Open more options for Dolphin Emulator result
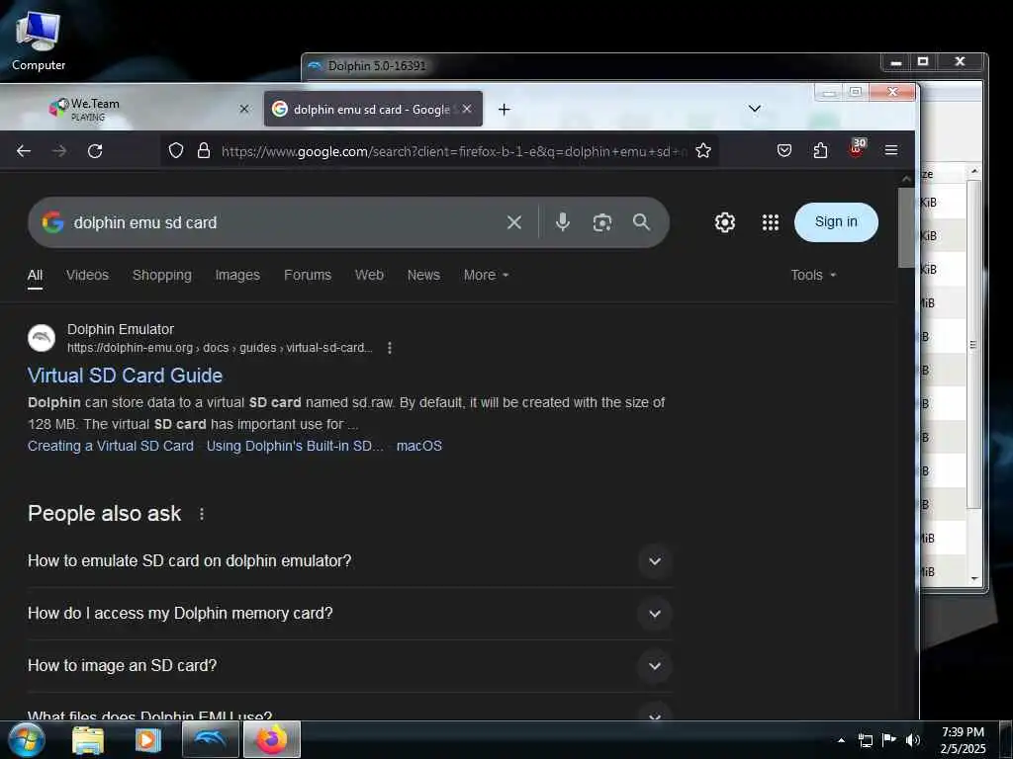The height and width of the screenshot is (759, 1013). point(390,348)
